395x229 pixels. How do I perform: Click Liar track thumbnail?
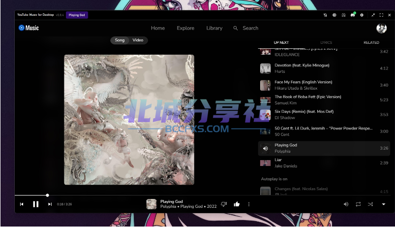265,163
